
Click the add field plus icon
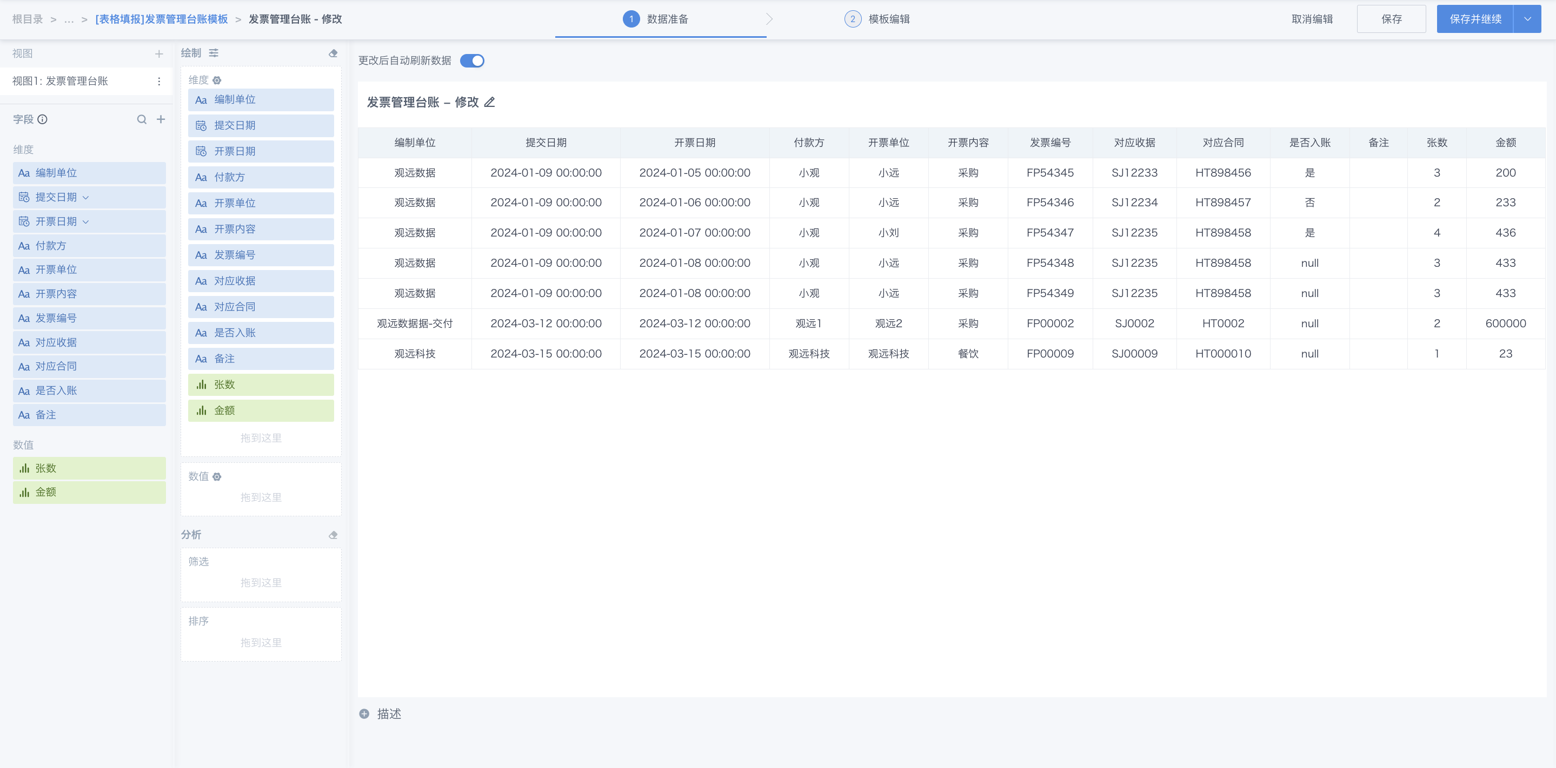(x=161, y=119)
